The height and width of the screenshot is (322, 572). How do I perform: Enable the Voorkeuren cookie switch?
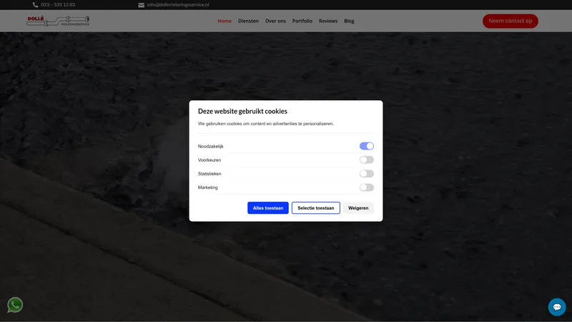pyautogui.click(x=366, y=160)
